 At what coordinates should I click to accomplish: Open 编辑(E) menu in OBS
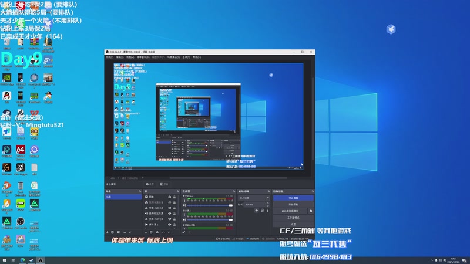120,57
